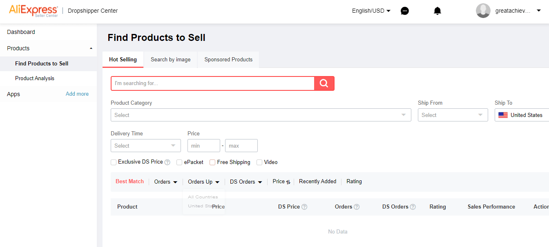Enable the Exclusive DS Price checkbox
This screenshot has height=247, width=549.
114,162
